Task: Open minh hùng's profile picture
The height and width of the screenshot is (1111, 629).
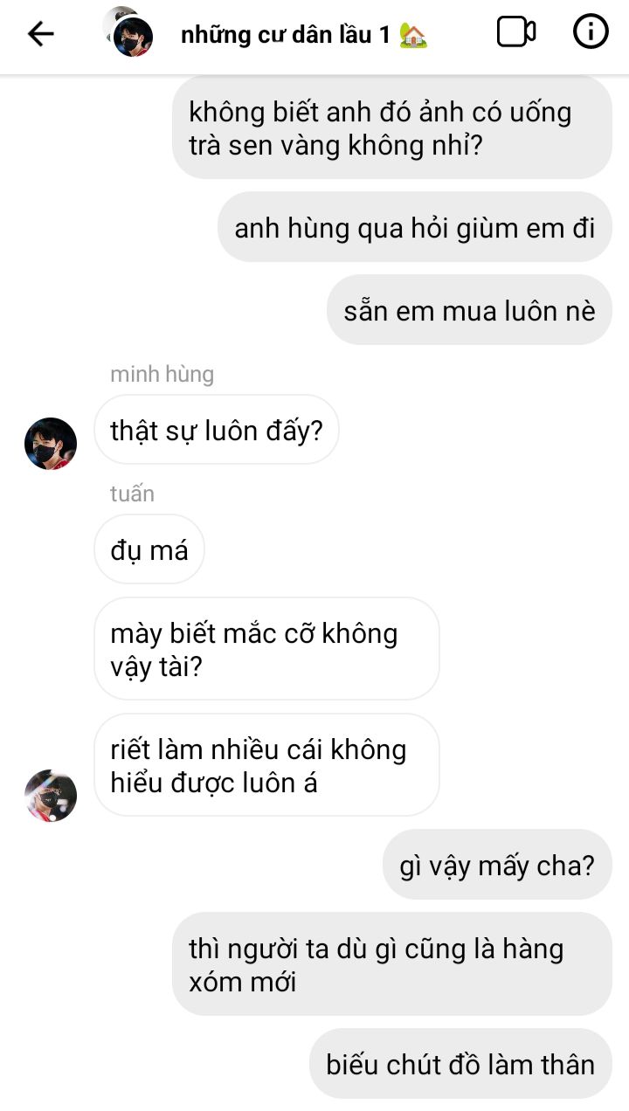Action: pos(51,444)
